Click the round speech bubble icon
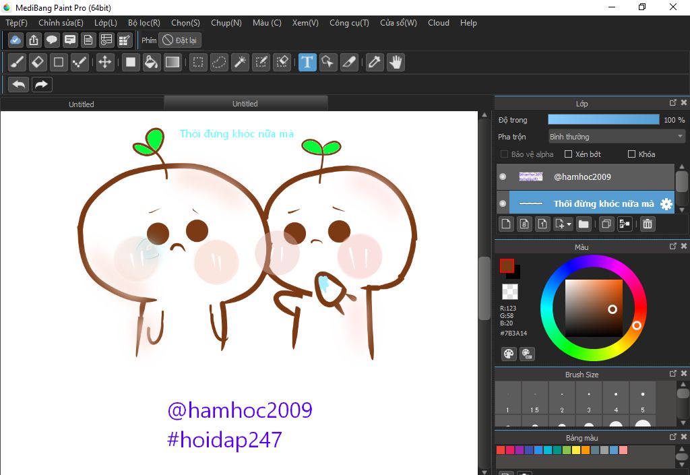Viewport: 690px width, 475px height. [x=52, y=40]
